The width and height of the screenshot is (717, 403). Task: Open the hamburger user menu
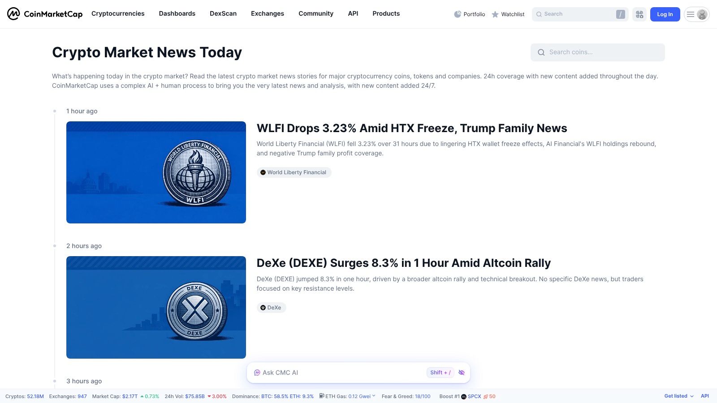click(691, 14)
